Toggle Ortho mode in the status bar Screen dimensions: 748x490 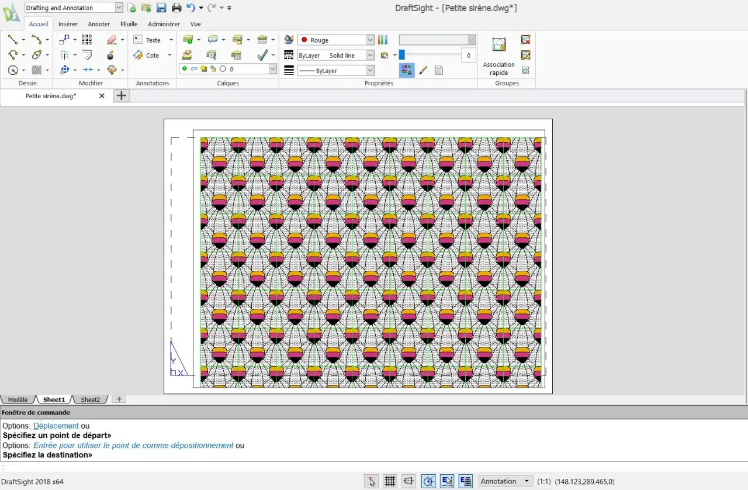tap(408, 481)
